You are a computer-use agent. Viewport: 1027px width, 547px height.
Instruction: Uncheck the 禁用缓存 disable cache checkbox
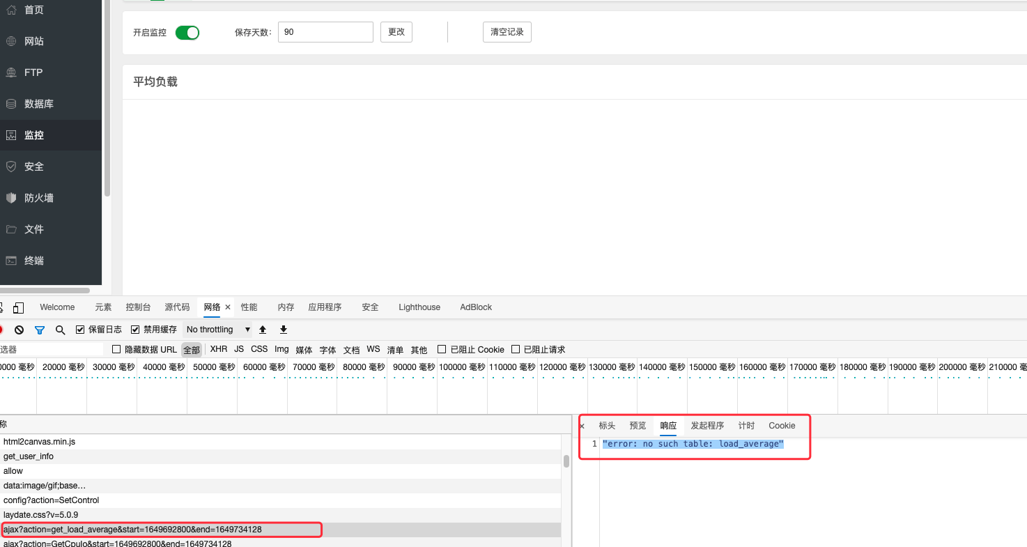[136, 330]
